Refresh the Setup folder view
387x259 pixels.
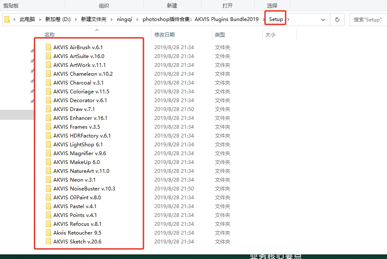click(337, 19)
